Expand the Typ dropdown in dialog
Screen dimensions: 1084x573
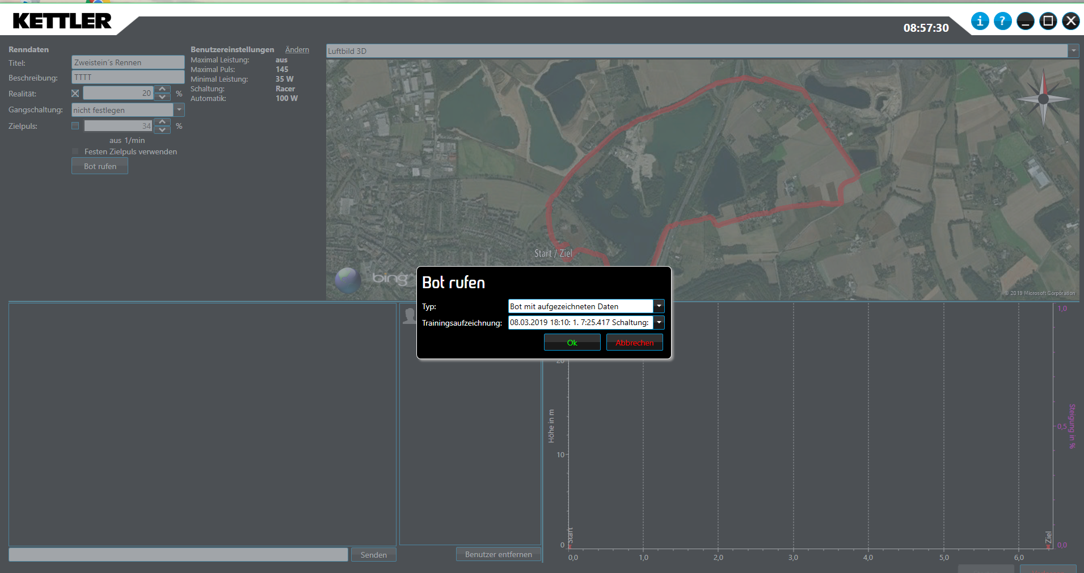tap(659, 306)
